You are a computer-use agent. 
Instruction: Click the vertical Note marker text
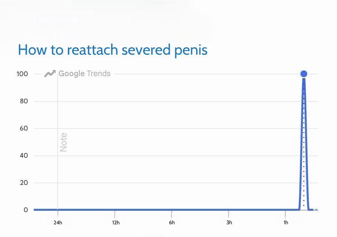[64, 142]
